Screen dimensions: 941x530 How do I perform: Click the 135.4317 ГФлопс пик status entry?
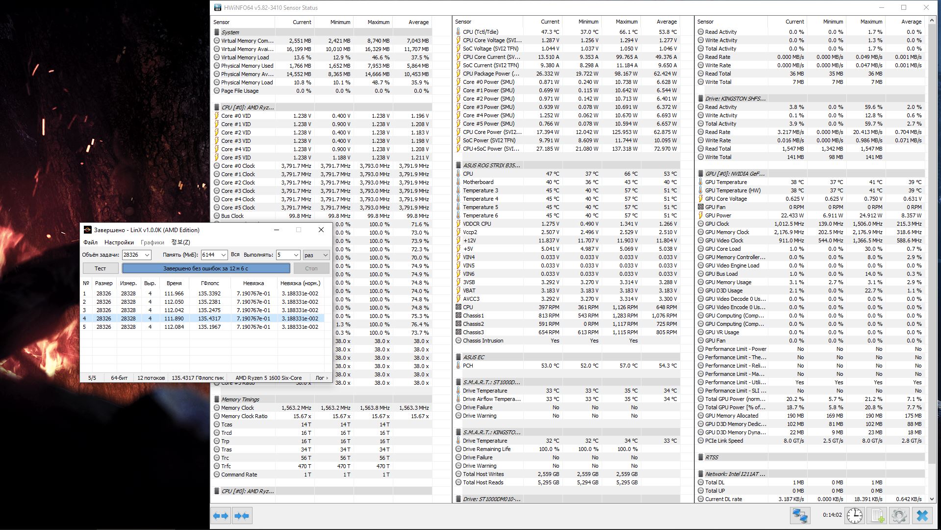pyautogui.click(x=198, y=378)
